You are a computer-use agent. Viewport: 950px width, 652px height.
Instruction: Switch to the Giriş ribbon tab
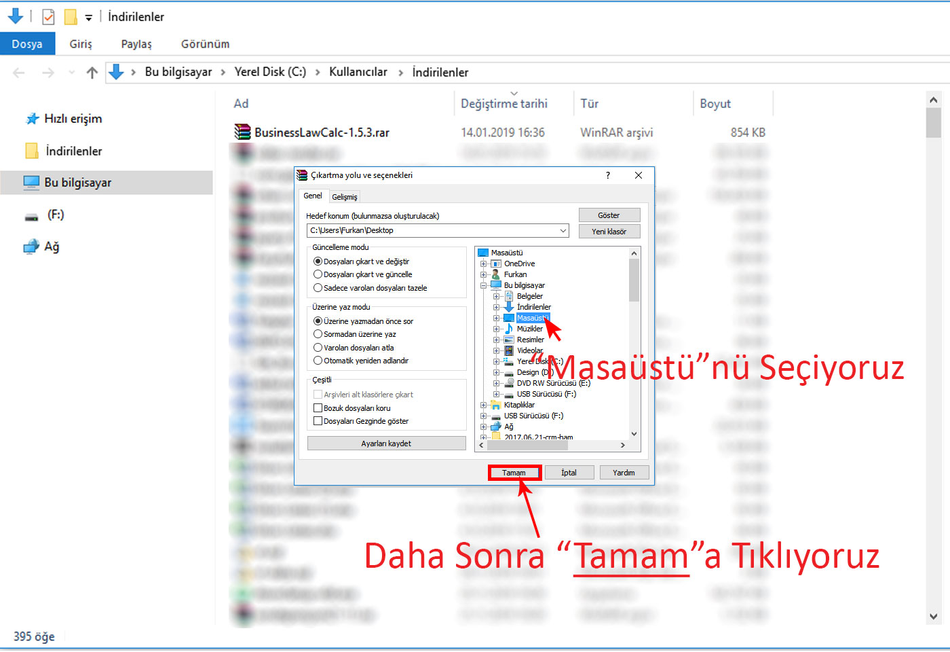(80, 43)
